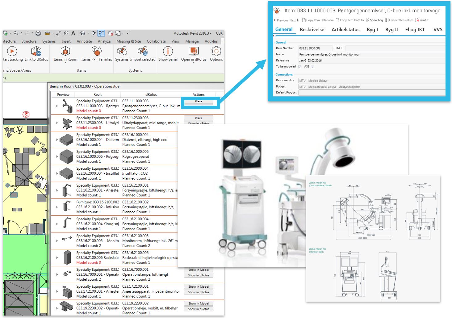Viewport: 452px width, 318px height.
Task: Click the Copy Item Data to icon
Action: [x=337, y=20]
